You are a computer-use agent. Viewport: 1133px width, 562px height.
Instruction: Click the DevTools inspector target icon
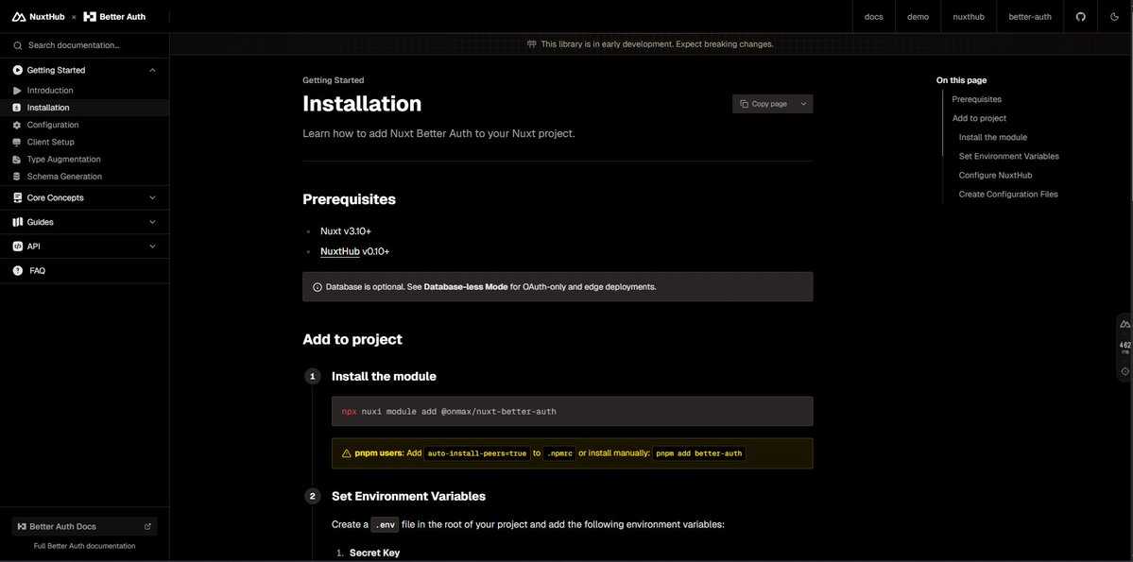(x=1125, y=371)
